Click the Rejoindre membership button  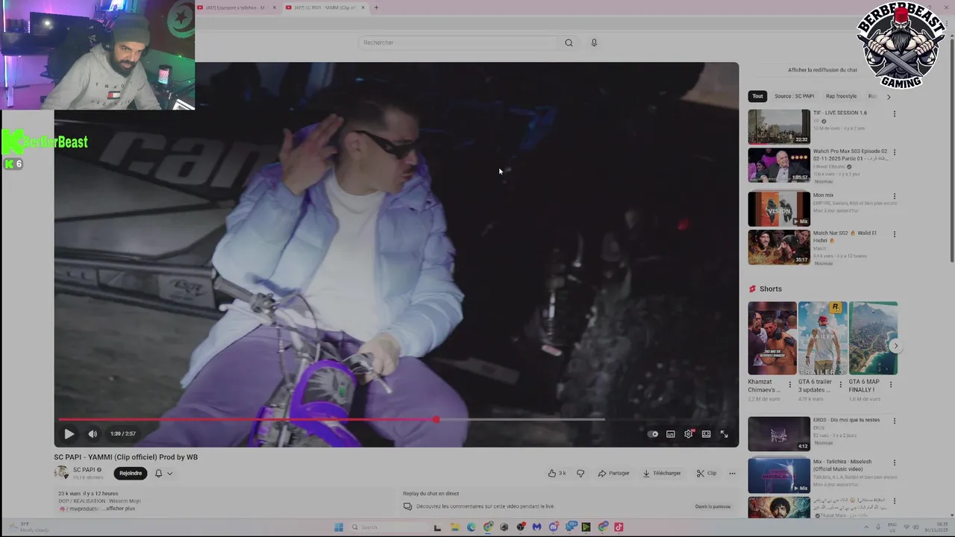(x=131, y=473)
